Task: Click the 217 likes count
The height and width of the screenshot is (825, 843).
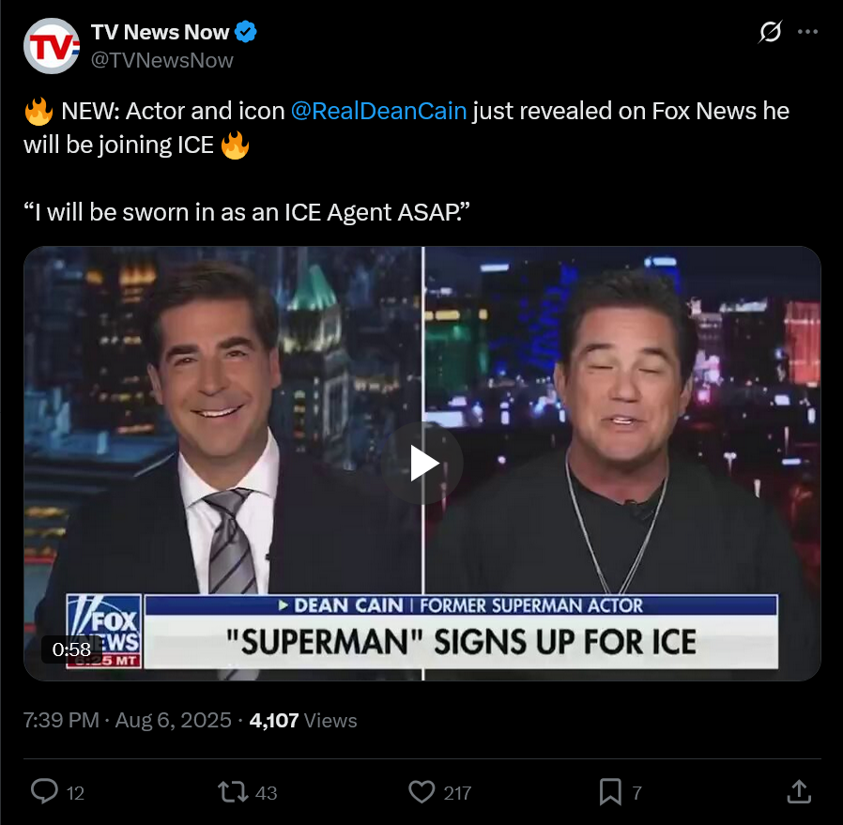Action: [x=457, y=793]
